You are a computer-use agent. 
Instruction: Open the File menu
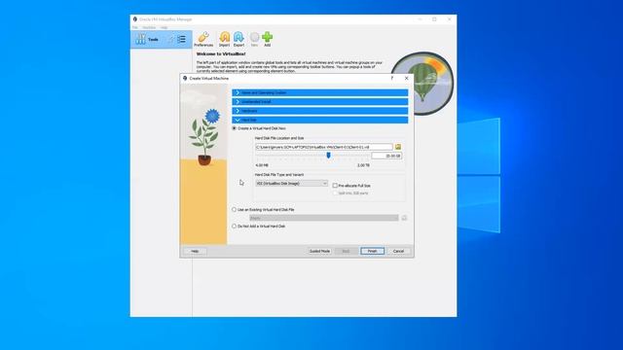pos(135,27)
